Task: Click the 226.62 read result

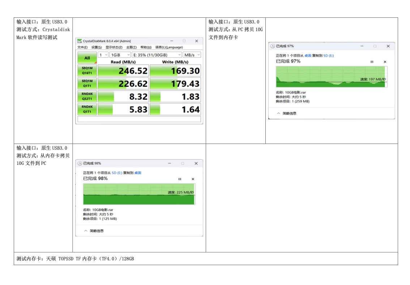Action: pyautogui.click(x=123, y=84)
